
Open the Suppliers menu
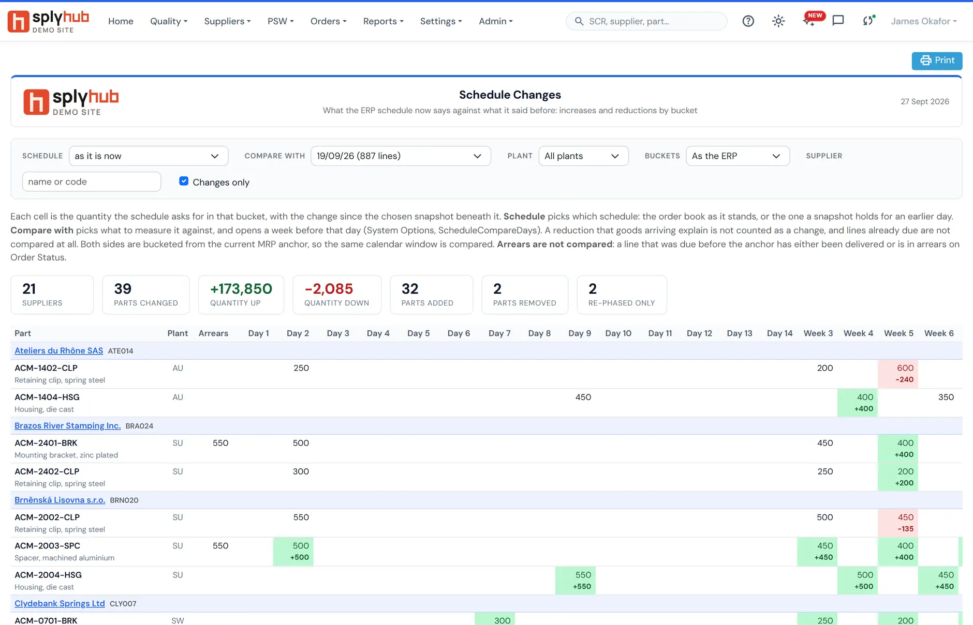(x=227, y=21)
